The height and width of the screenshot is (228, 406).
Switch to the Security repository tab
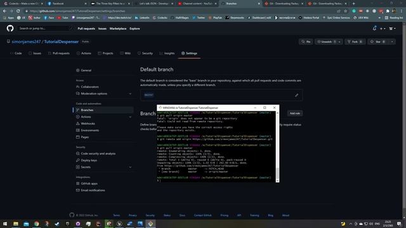point(145,53)
